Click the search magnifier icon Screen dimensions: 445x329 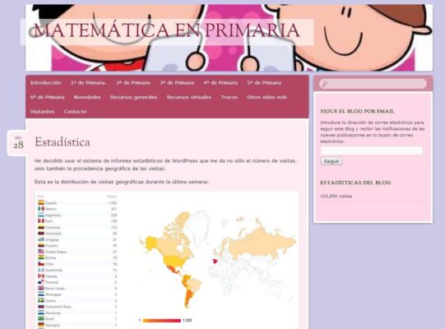[325, 84]
